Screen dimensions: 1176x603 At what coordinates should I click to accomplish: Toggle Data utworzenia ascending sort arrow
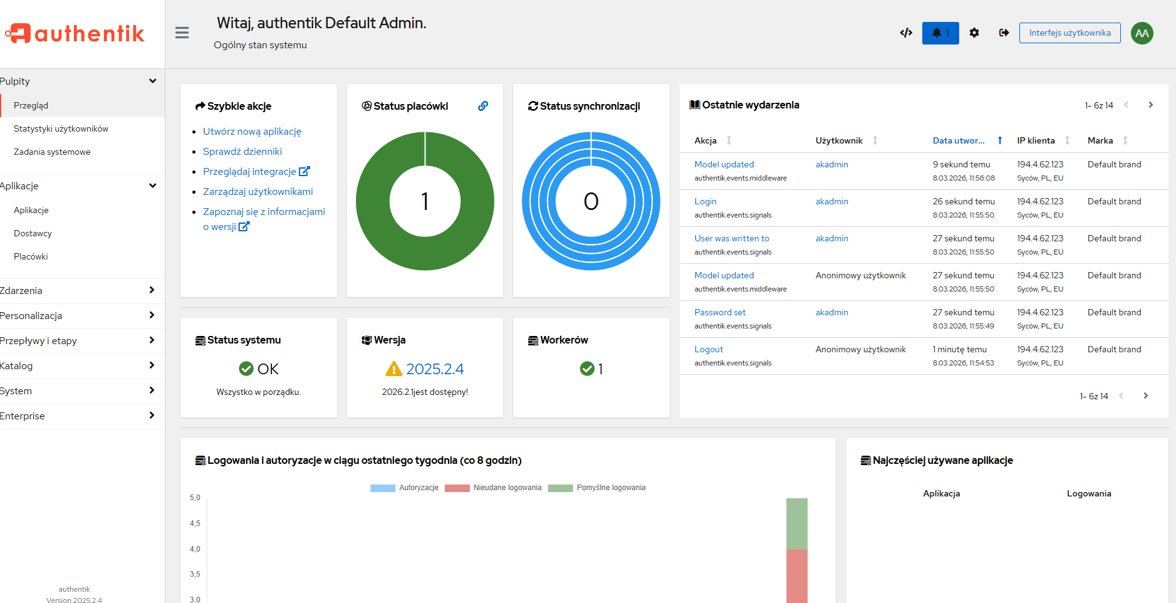coord(1000,140)
